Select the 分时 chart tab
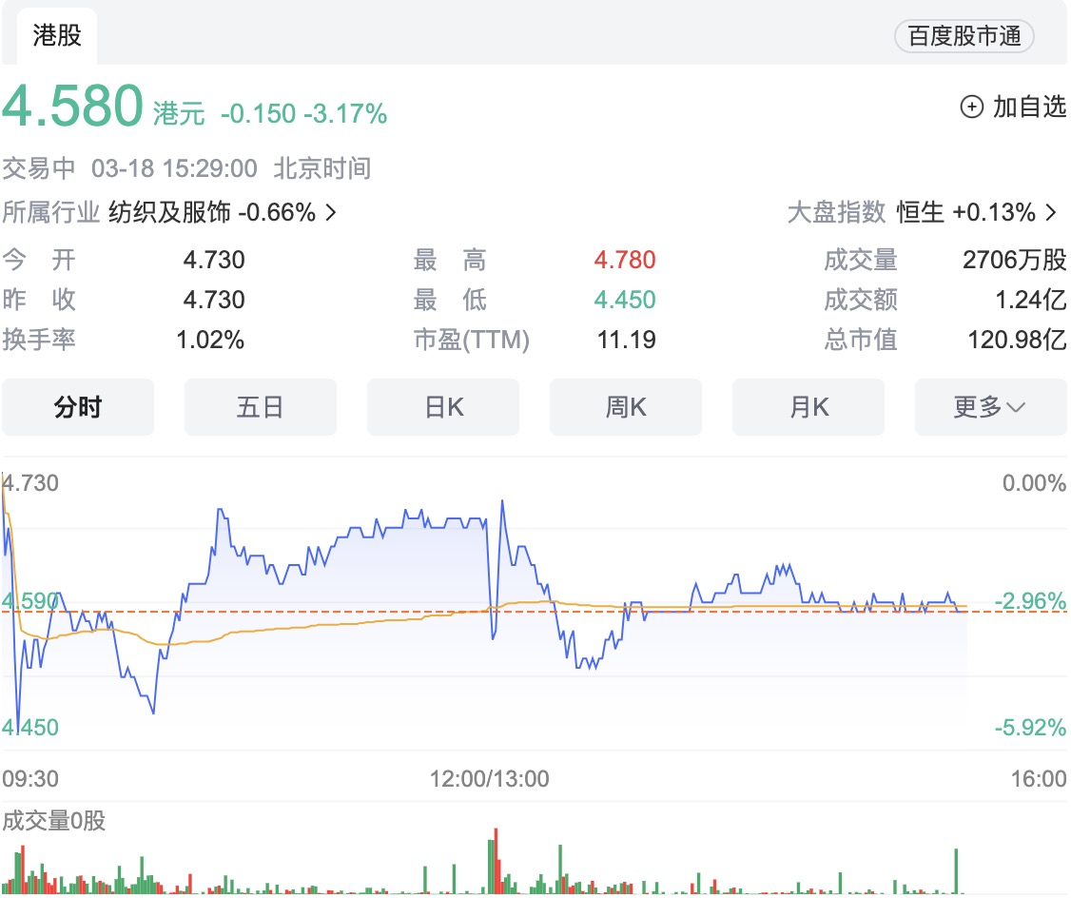The image size is (1071, 917). (78, 407)
